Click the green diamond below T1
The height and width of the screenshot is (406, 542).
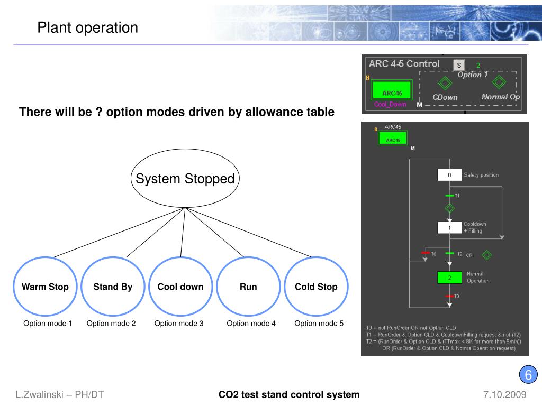(x=449, y=208)
